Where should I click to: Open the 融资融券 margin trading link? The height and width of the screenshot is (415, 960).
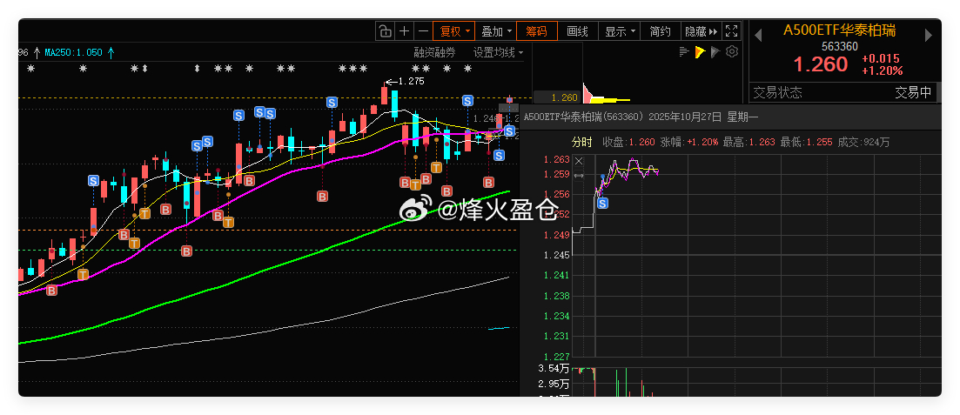point(434,53)
